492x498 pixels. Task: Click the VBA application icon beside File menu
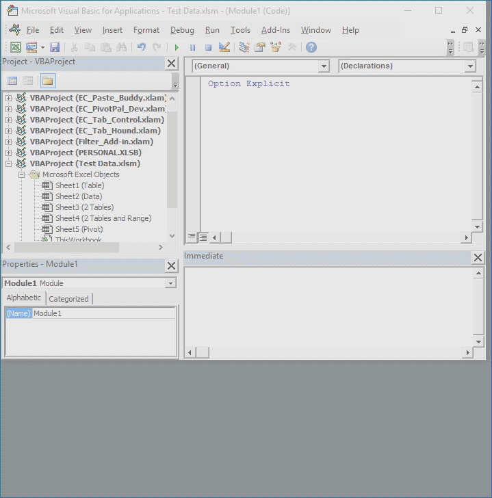coord(14,30)
